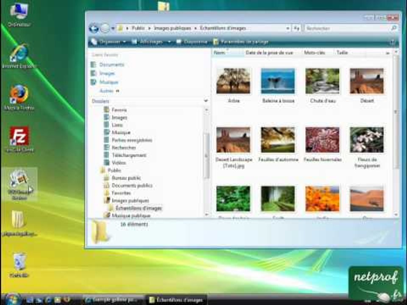The width and height of the screenshot is (407, 305).
Task: Select the desktop folder icon above Corbeille
Action: 19,223
